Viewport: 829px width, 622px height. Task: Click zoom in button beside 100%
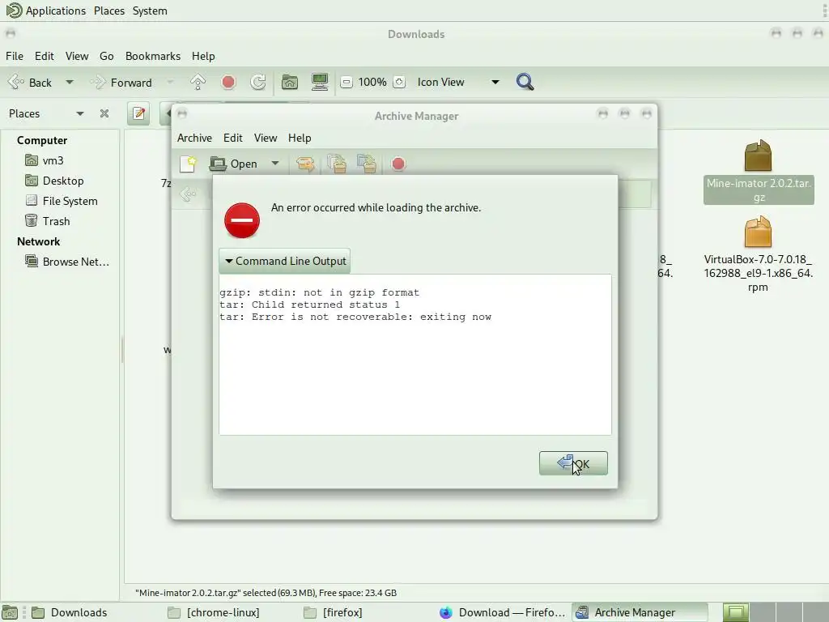[399, 82]
